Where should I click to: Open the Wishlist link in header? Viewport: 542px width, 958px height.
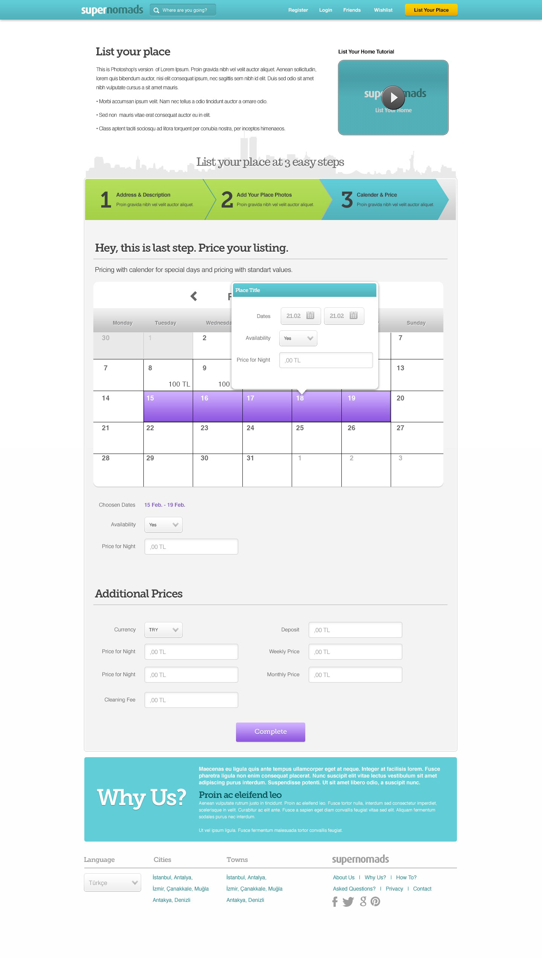pyautogui.click(x=383, y=10)
